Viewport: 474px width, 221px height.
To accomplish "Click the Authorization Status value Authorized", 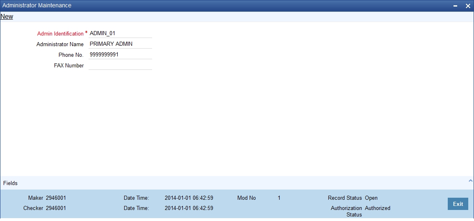I will pos(378,208).
